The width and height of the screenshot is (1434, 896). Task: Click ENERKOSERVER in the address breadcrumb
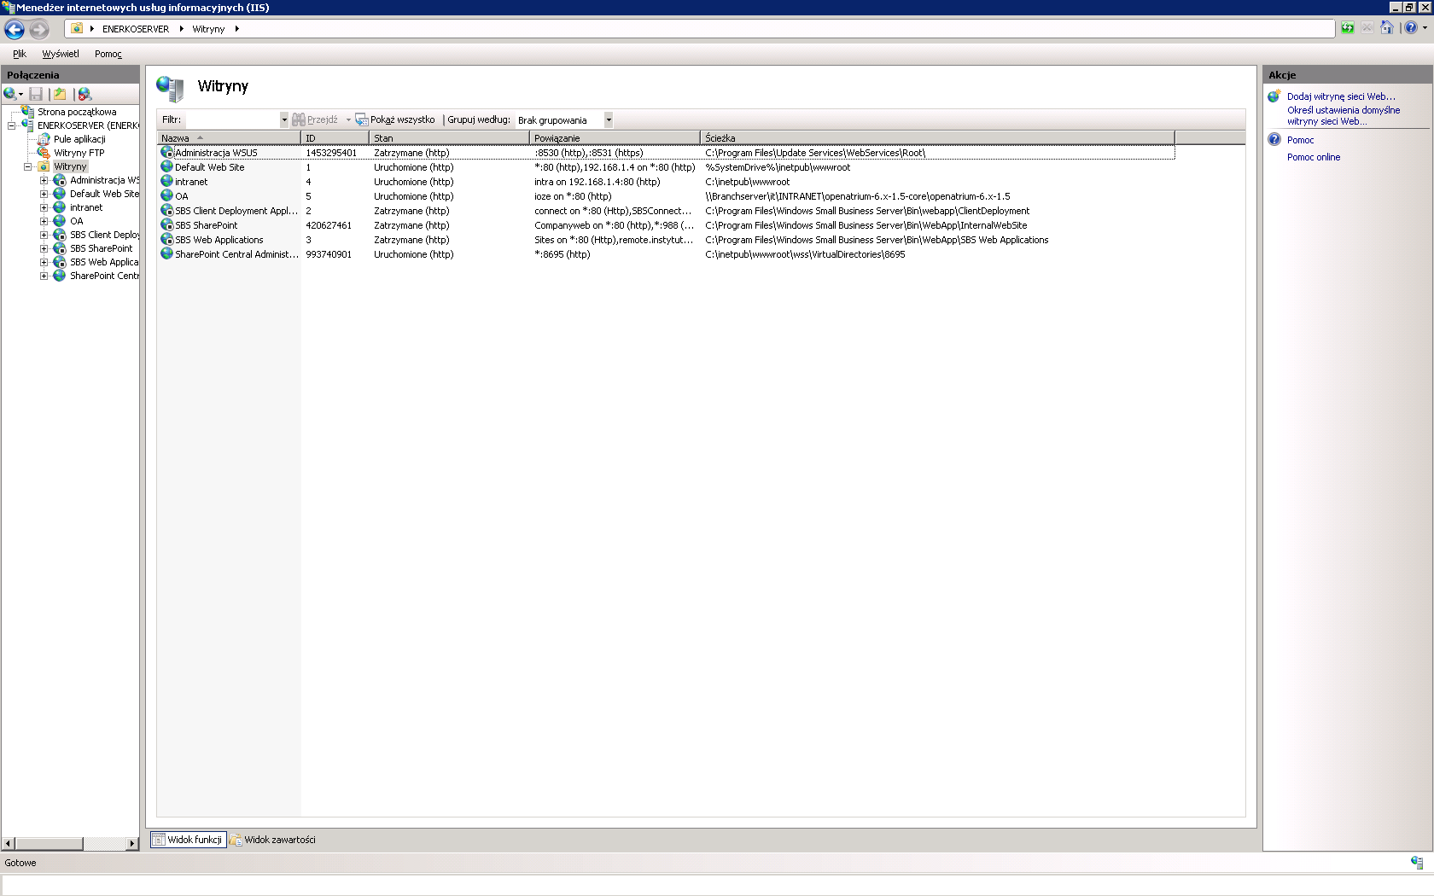click(136, 29)
